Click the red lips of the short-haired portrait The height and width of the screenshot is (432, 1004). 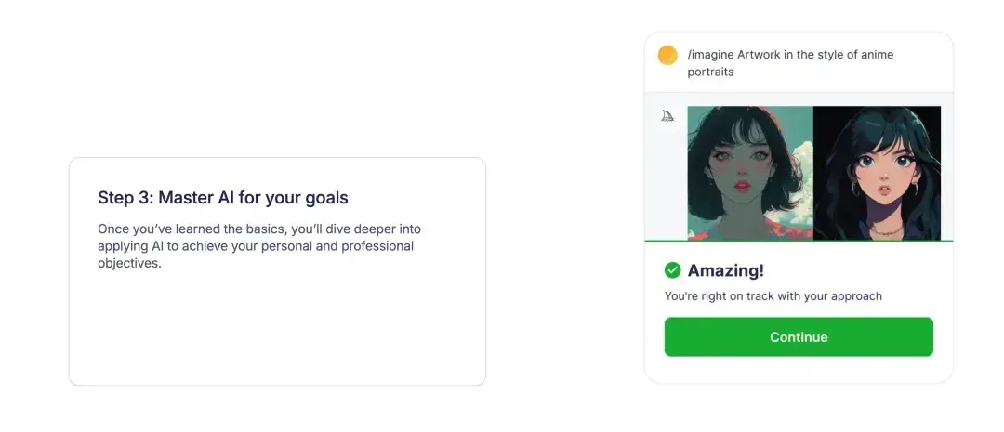[742, 185]
